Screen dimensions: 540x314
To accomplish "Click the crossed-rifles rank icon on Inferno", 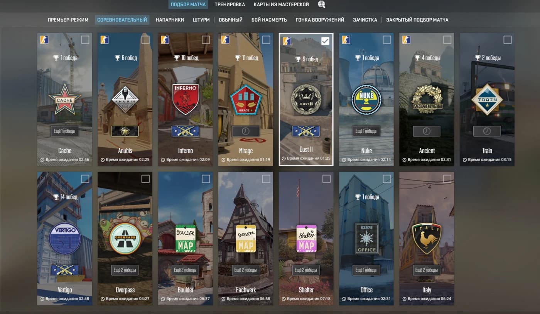I will pos(186,131).
